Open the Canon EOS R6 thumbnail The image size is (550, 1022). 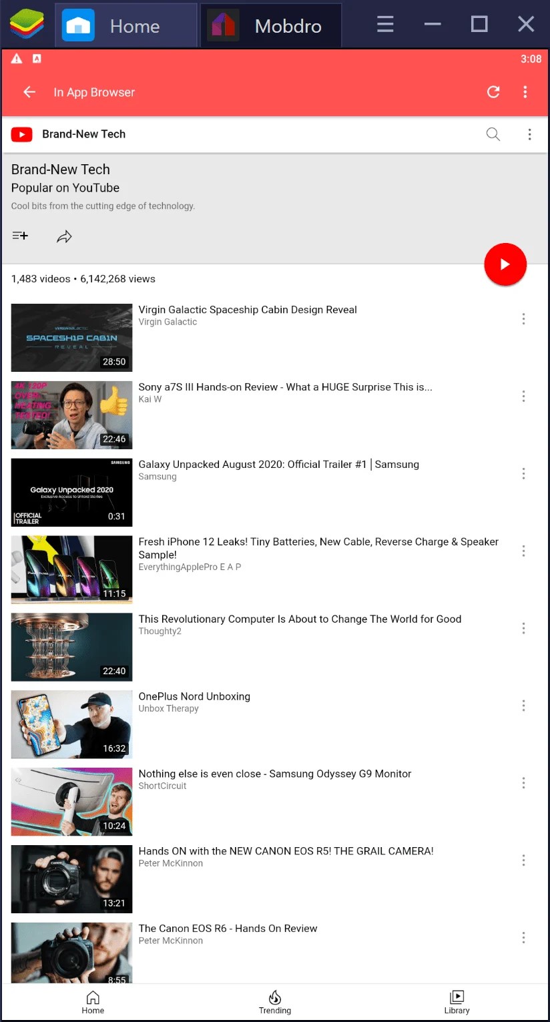pos(72,953)
